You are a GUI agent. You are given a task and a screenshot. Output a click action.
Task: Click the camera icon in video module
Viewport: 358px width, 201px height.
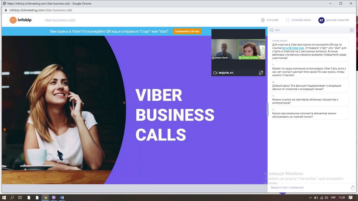click(x=215, y=73)
